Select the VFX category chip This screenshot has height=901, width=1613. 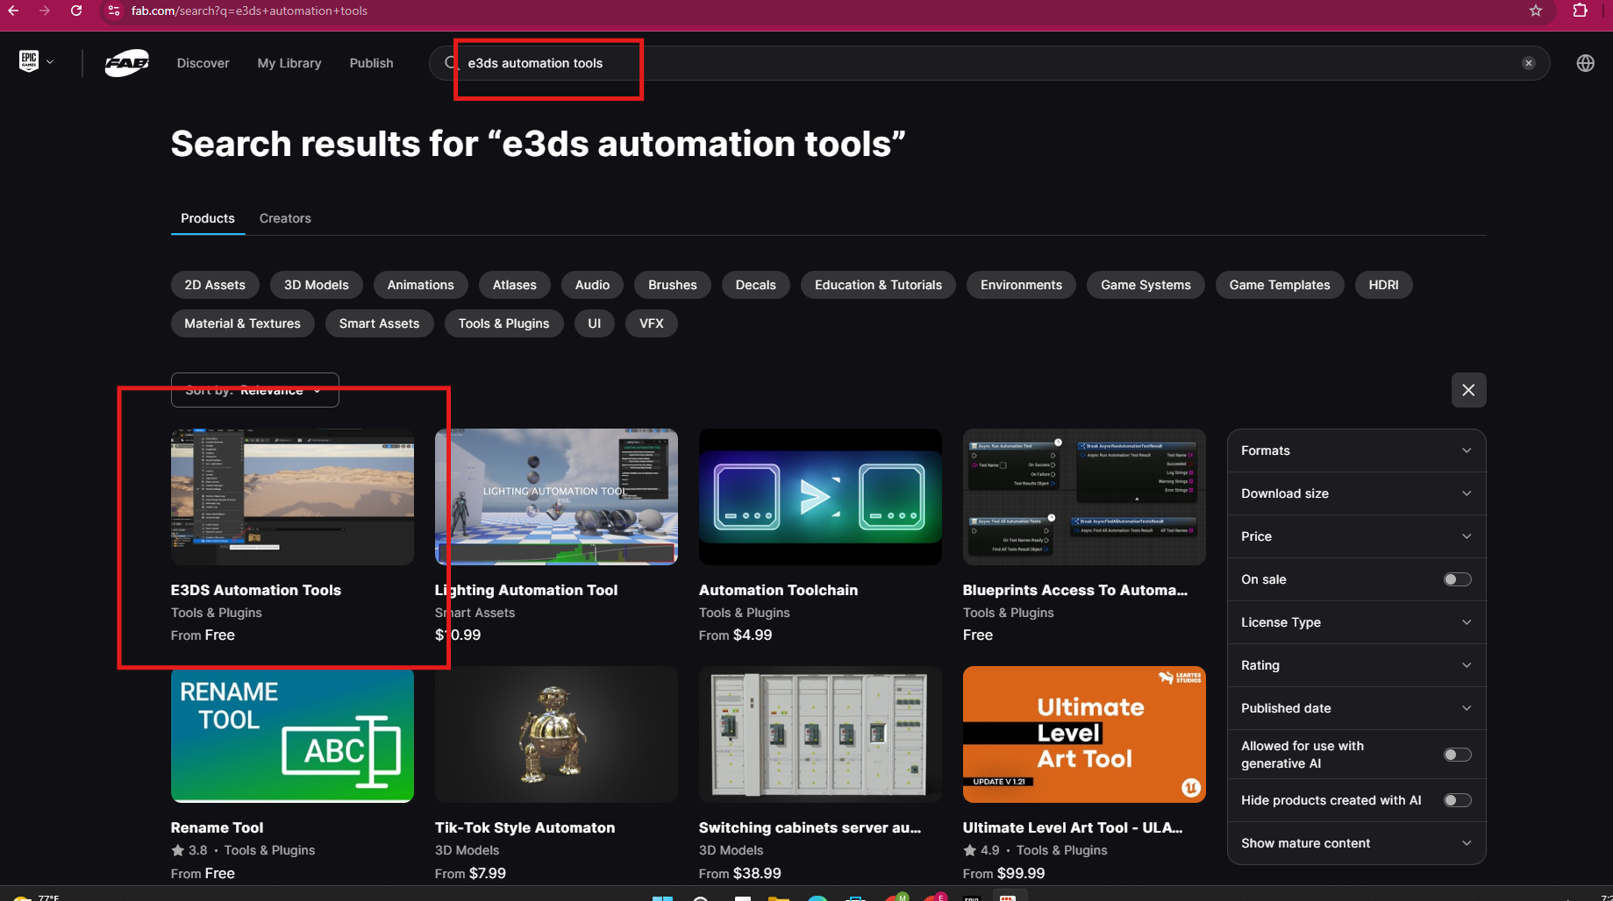point(651,323)
